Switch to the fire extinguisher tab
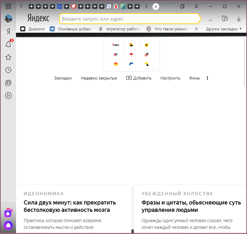 pyautogui.click(x=116, y=6)
